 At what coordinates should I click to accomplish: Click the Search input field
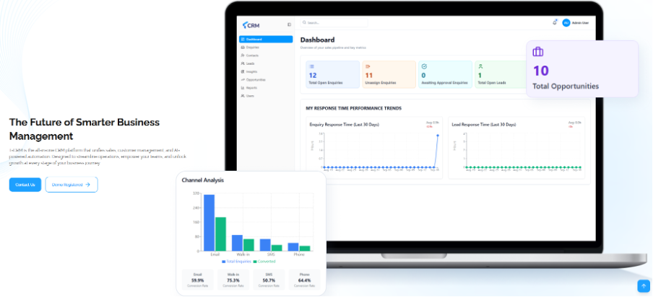[x=334, y=23]
